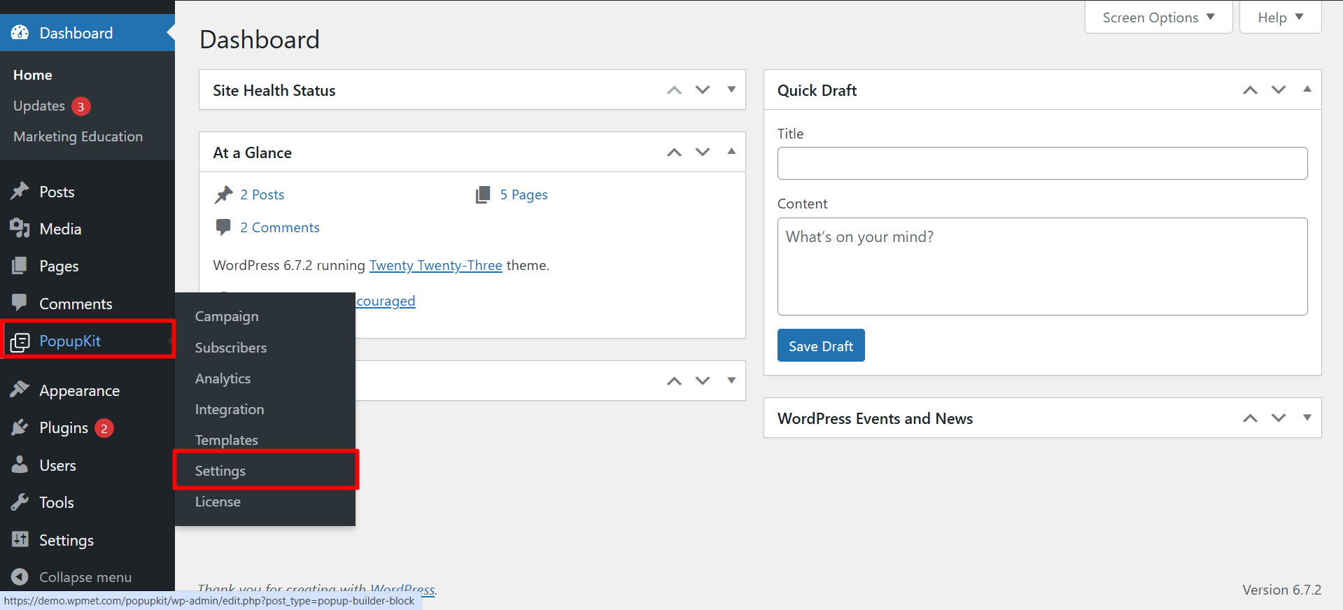Open the Twenty Twenty-Three theme link
This screenshot has height=610, width=1343.
tap(435, 266)
